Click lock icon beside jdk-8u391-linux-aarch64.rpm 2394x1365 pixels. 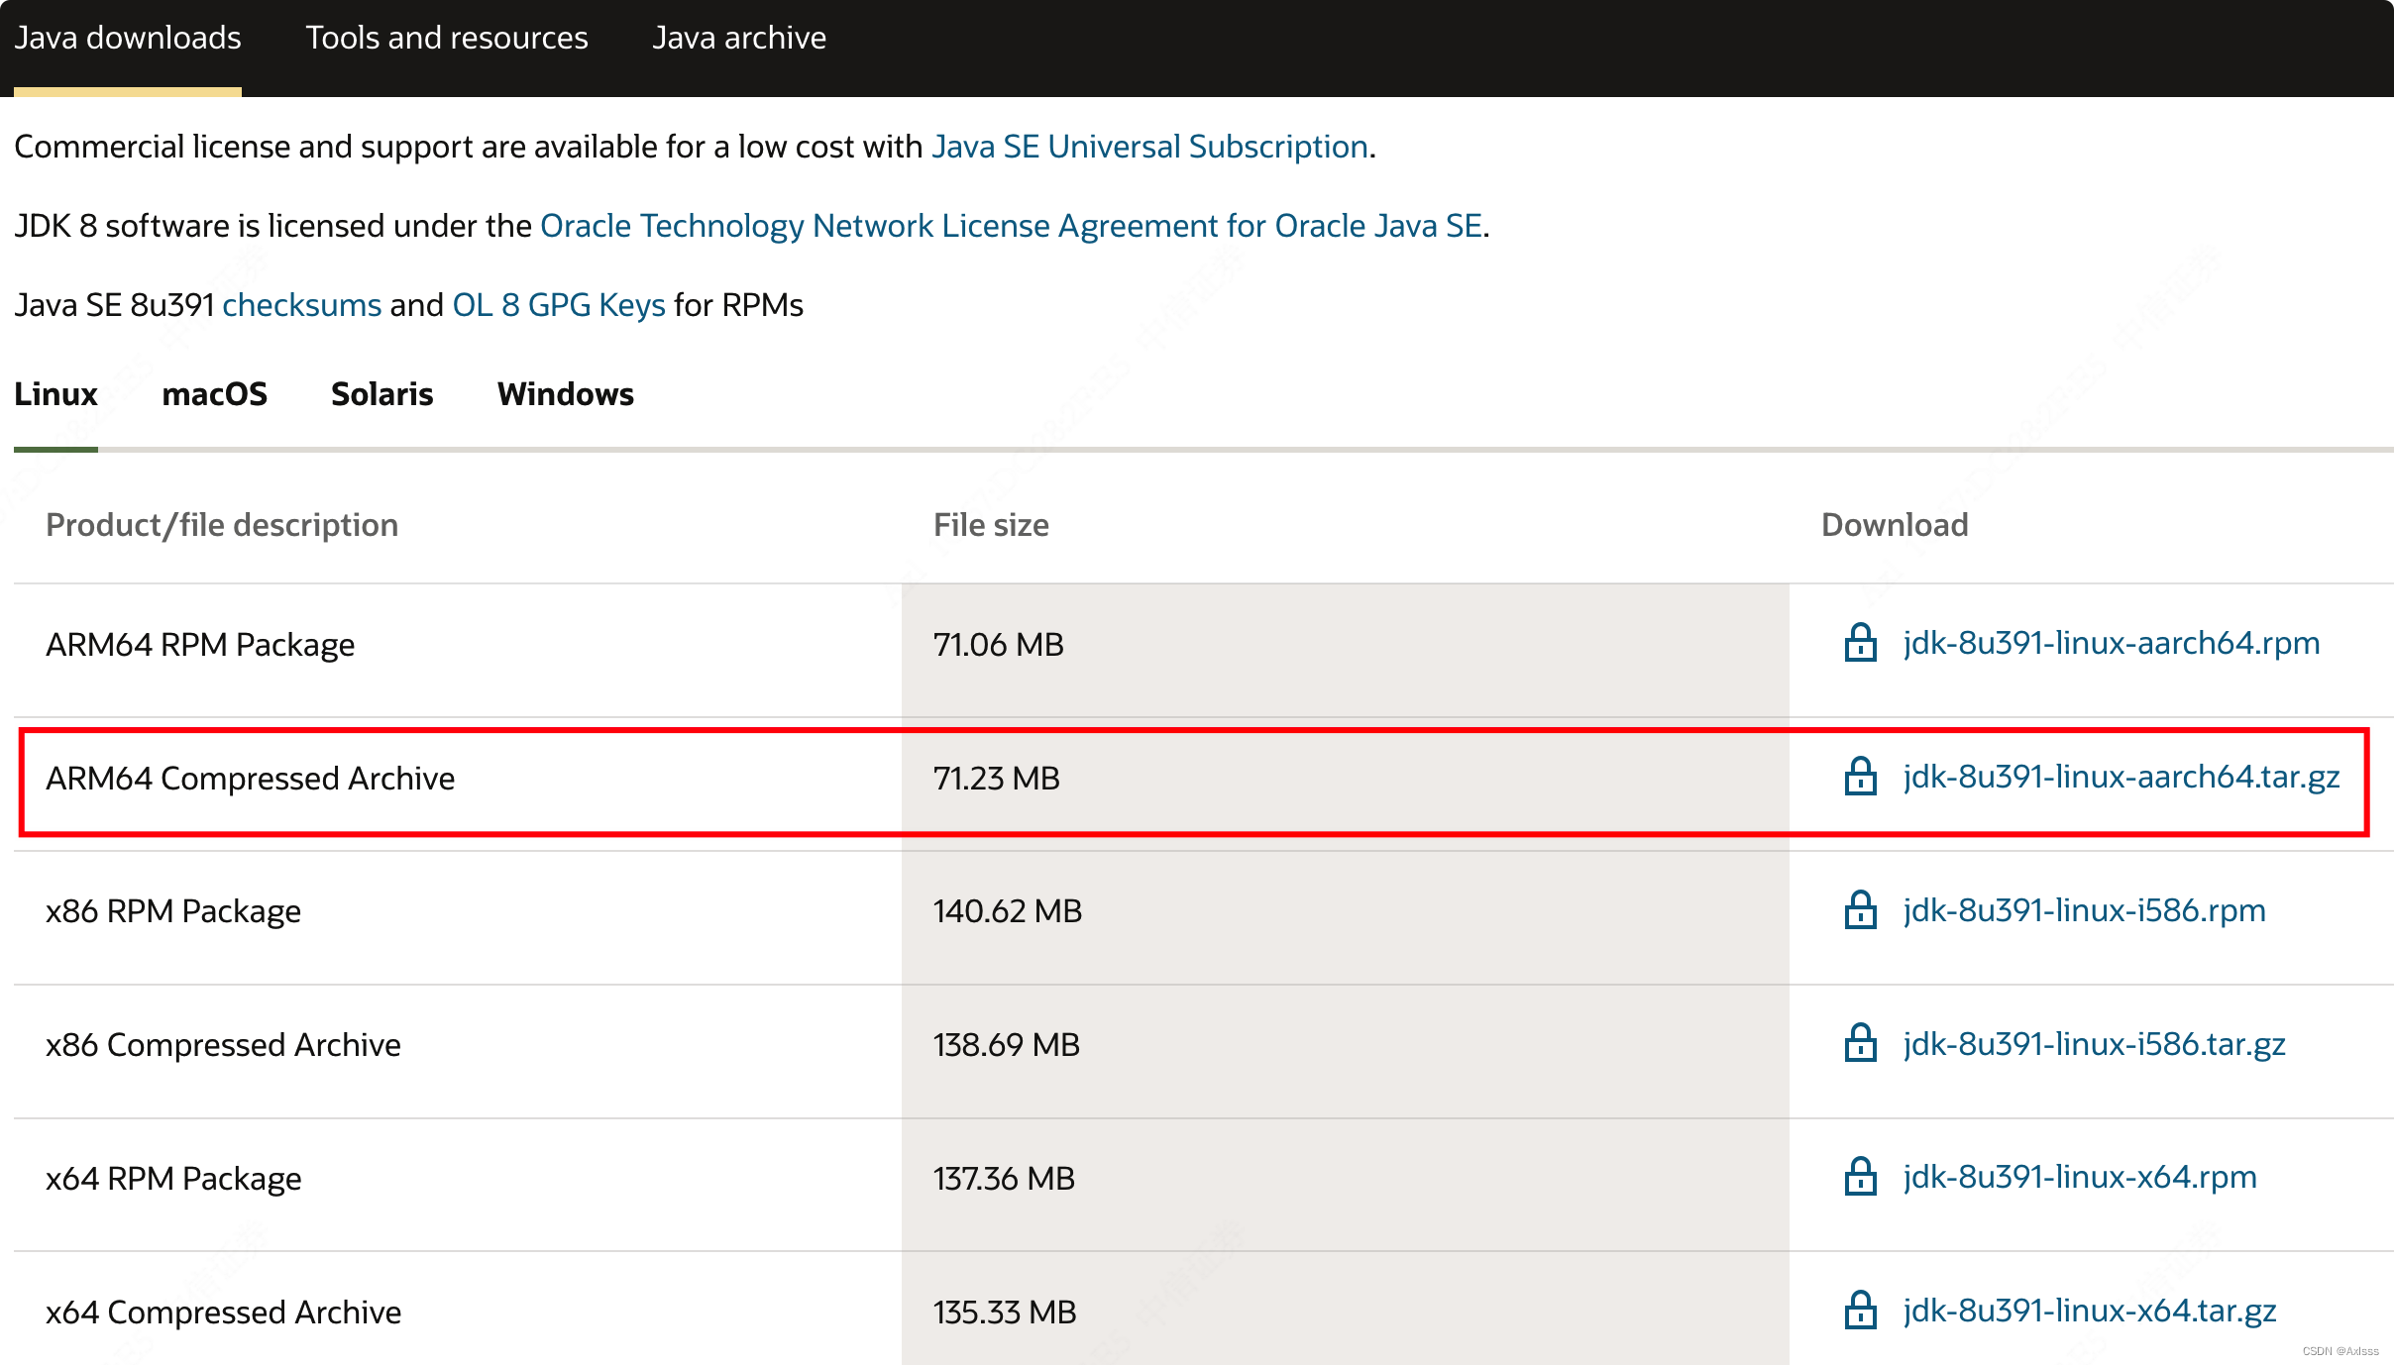coord(1860,643)
